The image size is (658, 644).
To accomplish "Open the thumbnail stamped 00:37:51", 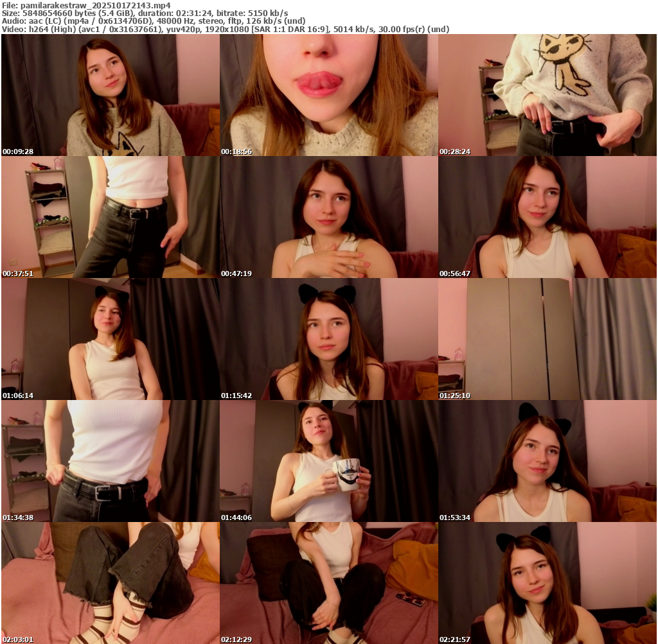I will click(x=111, y=217).
